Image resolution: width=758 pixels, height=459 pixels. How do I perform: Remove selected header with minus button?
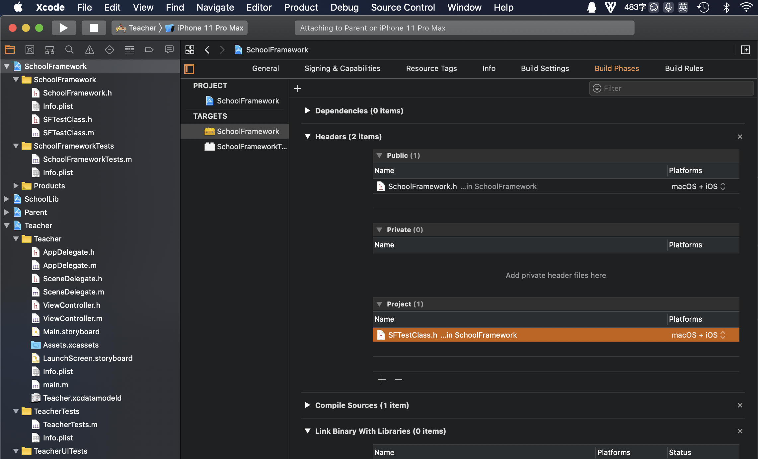coord(399,380)
